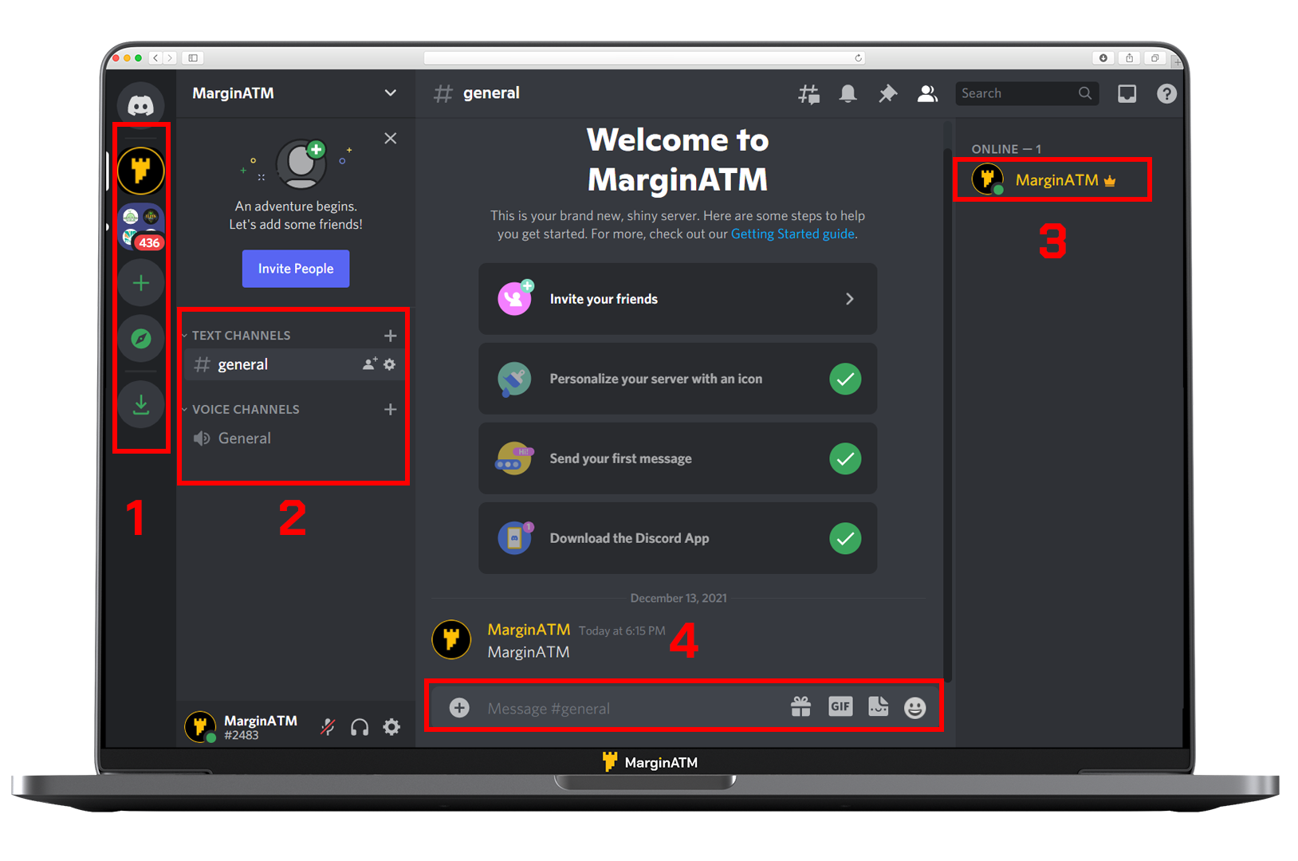Click the #general channel title in header
This screenshot has height=861, width=1298.
coord(491,93)
